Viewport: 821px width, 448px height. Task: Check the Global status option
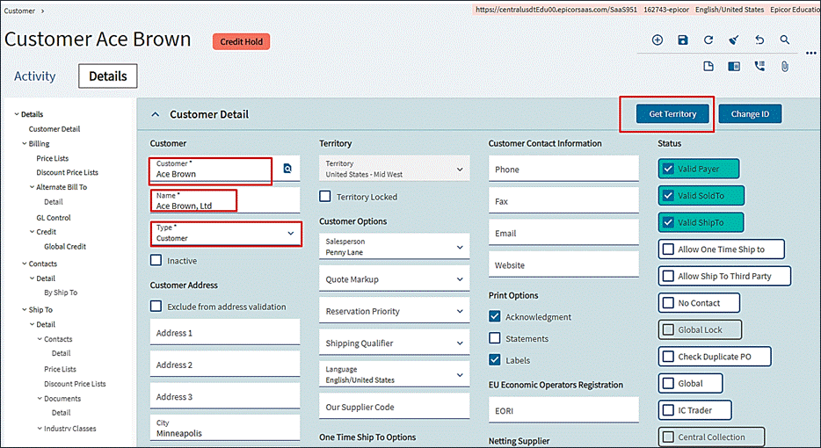(x=668, y=383)
